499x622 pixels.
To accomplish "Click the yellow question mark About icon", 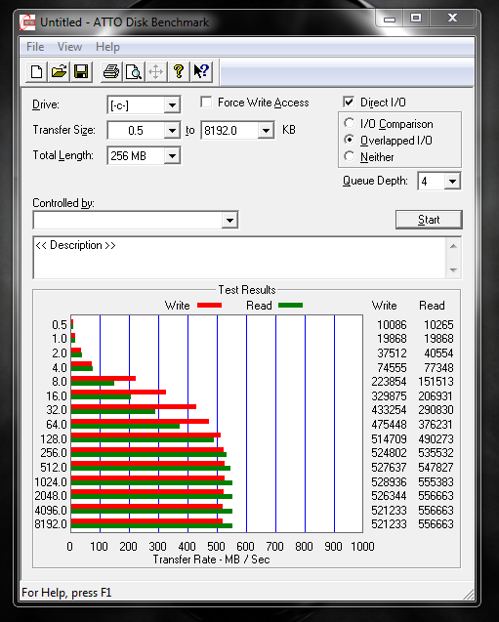I will (x=179, y=72).
